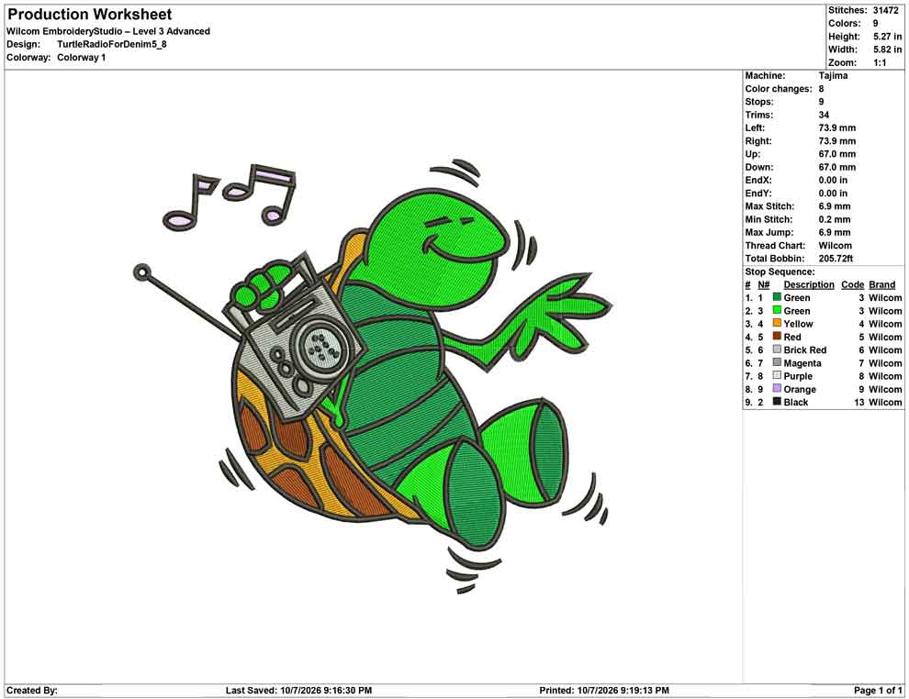
Task: Select the Trims value 34
Action: tap(824, 115)
